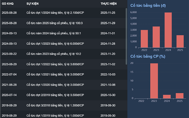Click the ex-date 2021-06-28 cell

tap(9, 85)
